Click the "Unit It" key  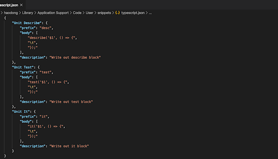click(x=21, y=112)
